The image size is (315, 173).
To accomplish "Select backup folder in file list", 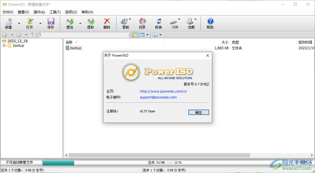I will click(76, 48).
